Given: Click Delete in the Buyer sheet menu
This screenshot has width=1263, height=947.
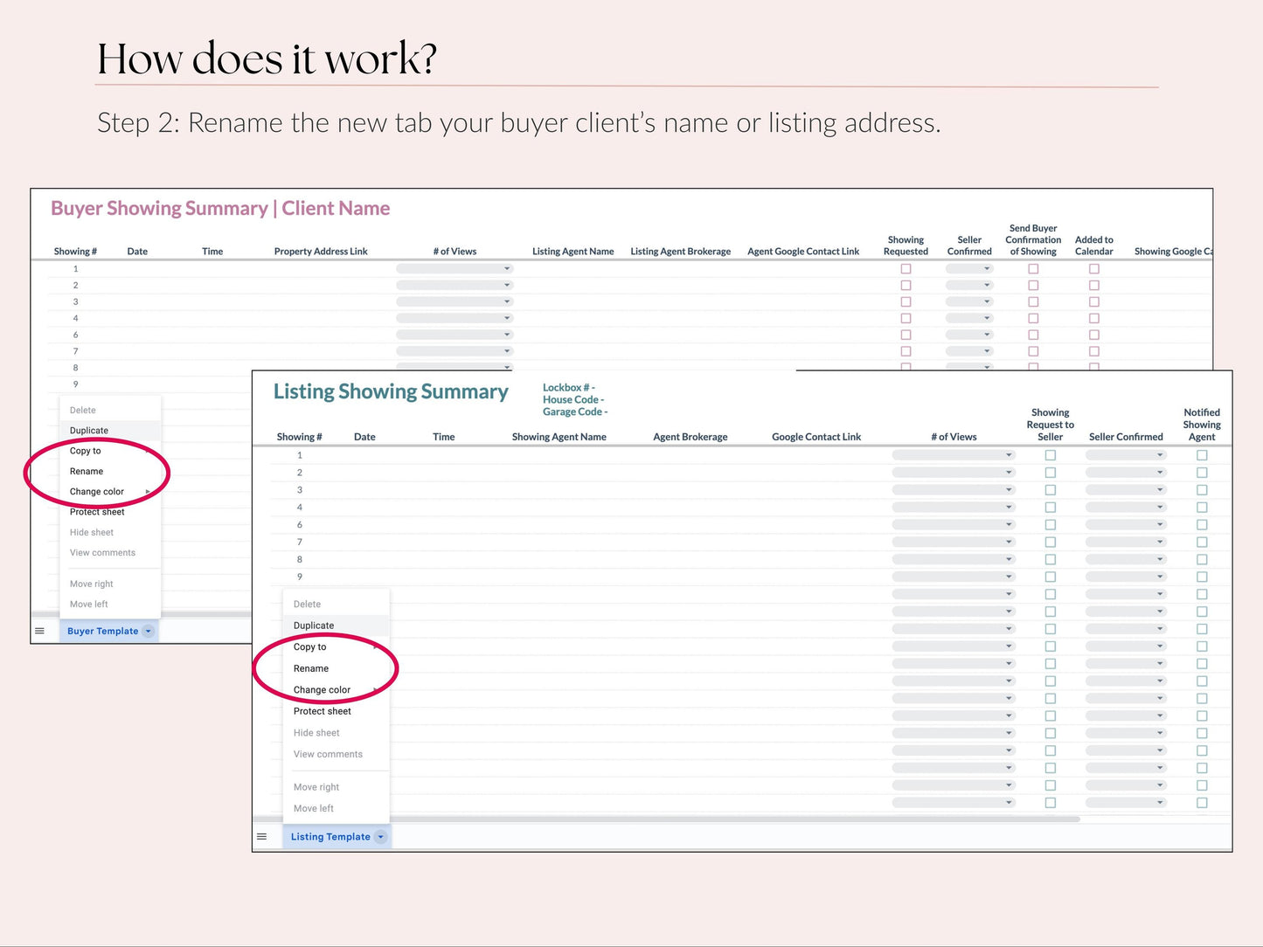Looking at the screenshot, I should point(83,411).
